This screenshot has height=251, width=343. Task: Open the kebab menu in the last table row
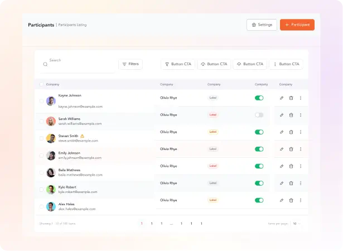click(x=301, y=200)
